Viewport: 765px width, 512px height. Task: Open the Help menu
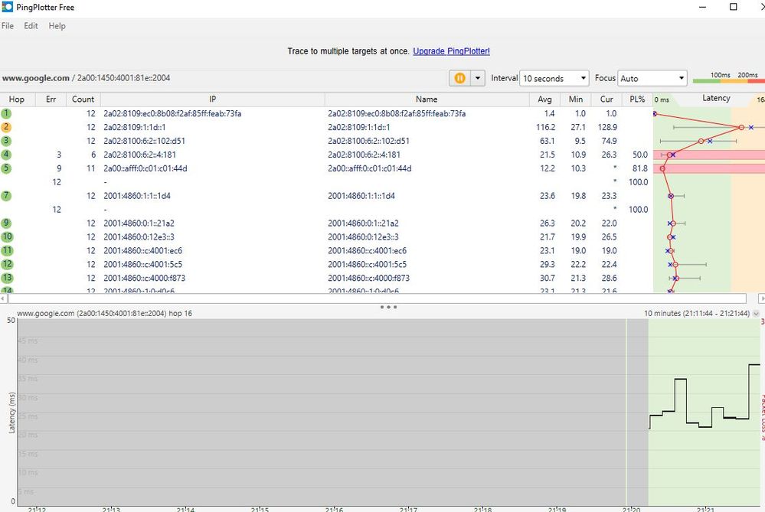pyautogui.click(x=57, y=25)
